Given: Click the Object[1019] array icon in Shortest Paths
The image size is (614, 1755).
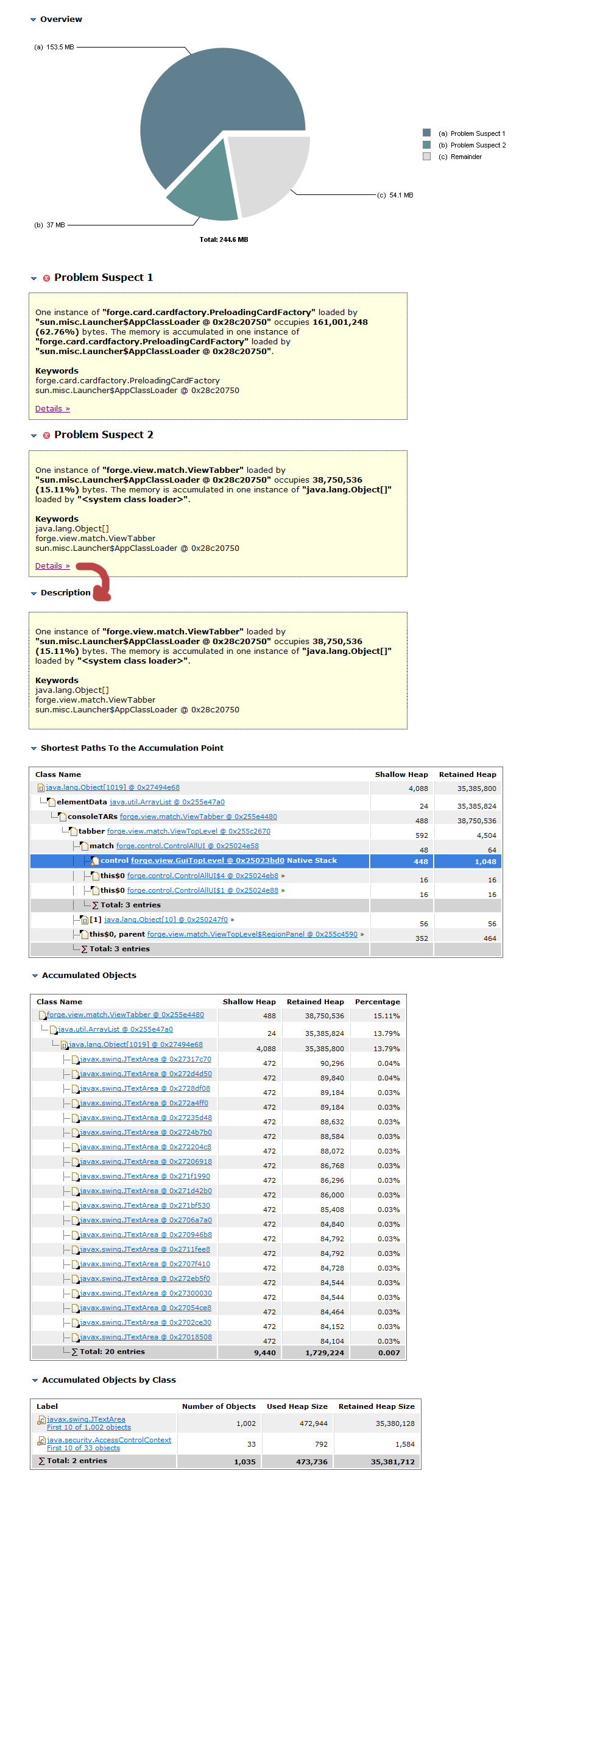Looking at the screenshot, I should [x=41, y=789].
